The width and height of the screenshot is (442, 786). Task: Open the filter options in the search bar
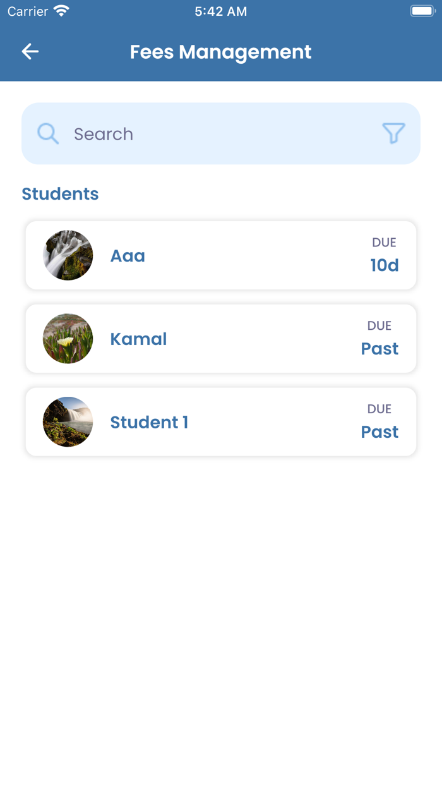pos(393,133)
